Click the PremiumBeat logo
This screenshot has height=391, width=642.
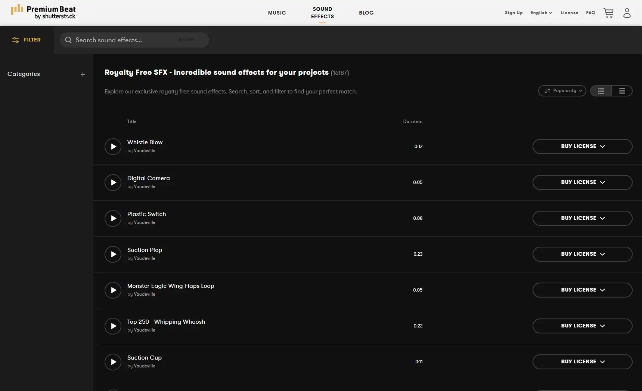coord(44,12)
